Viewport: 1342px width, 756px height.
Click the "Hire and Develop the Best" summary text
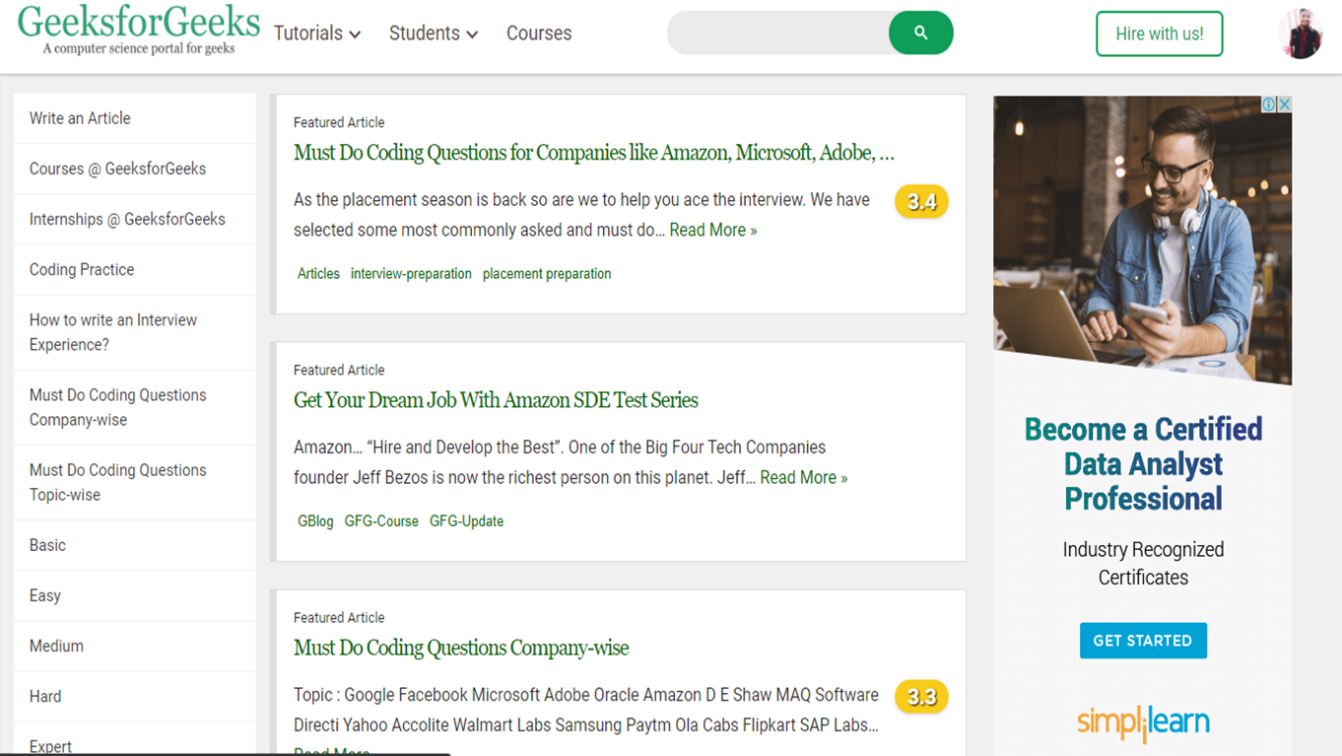(x=560, y=462)
